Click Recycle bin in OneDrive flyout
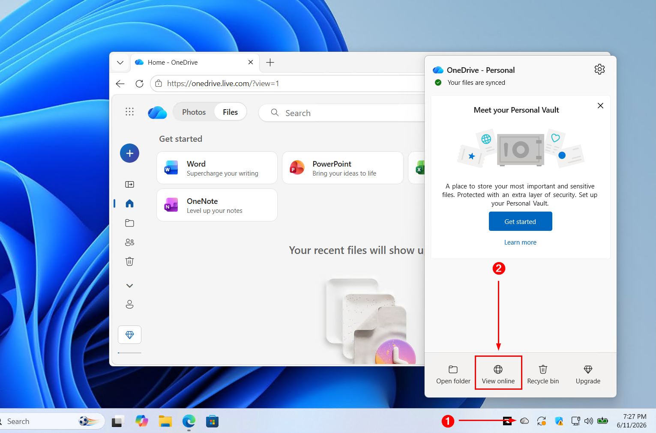 543,374
